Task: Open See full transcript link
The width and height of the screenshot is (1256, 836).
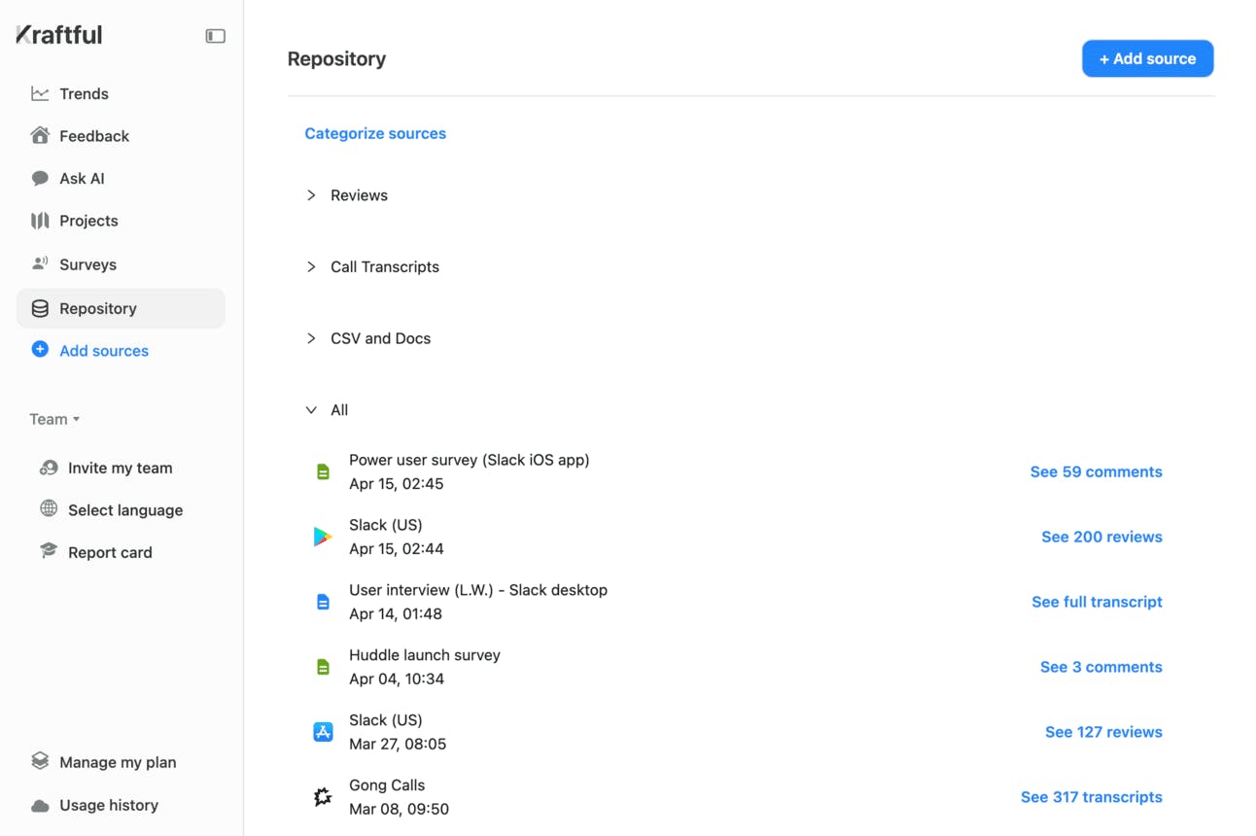Action: [x=1097, y=602]
